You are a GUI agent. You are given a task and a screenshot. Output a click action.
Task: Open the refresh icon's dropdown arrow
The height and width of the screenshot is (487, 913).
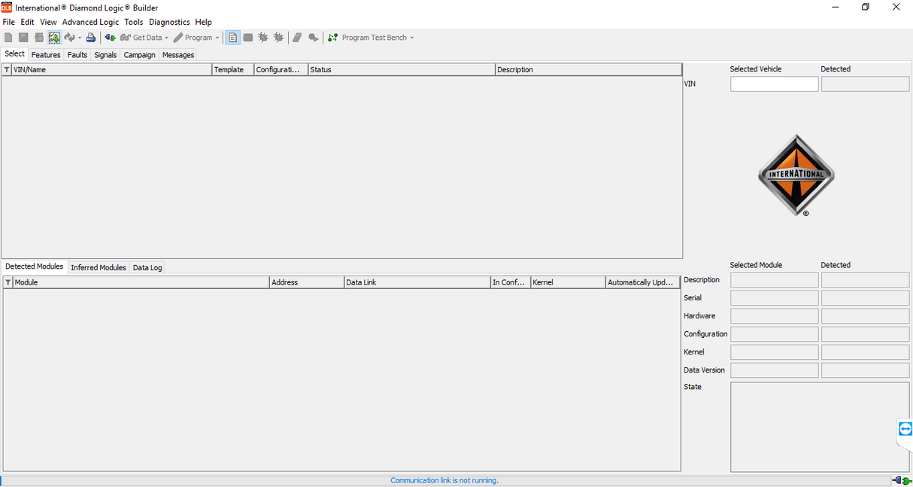click(79, 37)
